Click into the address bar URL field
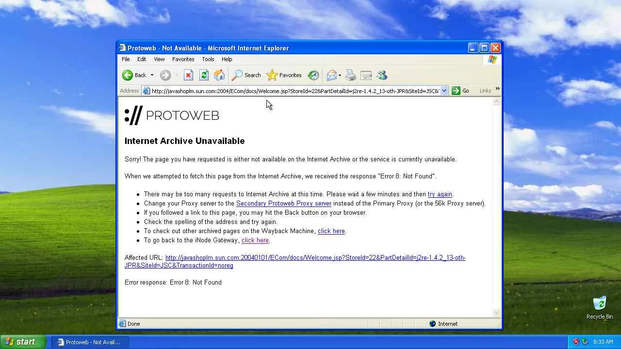The image size is (621, 349). 295,91
